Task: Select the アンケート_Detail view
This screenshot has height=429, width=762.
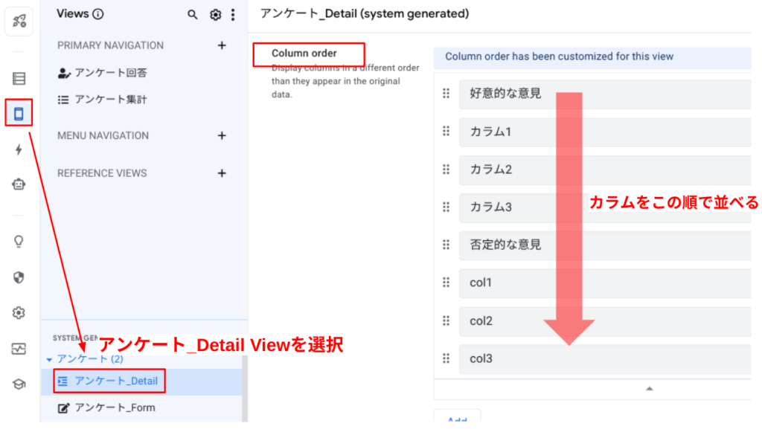Action: tap(115, 381)
